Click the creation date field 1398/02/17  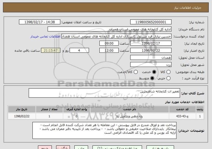(151, 44)
